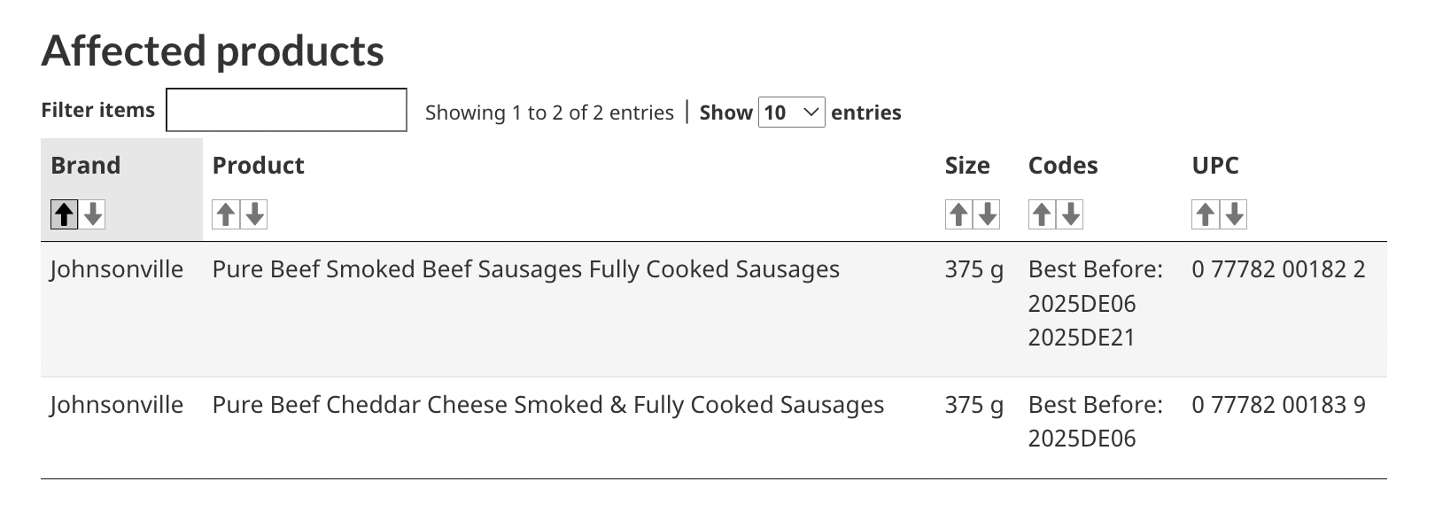Screen dimensions: 1435x505
Task: Sort Codes column ascending
Action: (x=1042, y=214)
